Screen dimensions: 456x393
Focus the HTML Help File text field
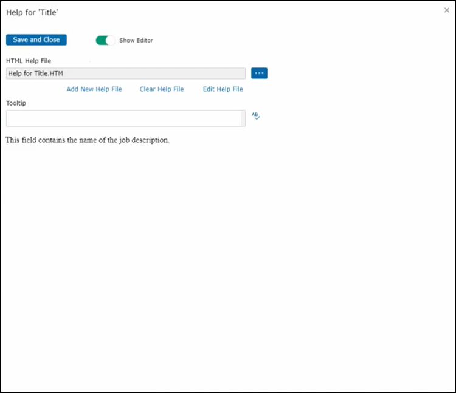pos(152,73)
